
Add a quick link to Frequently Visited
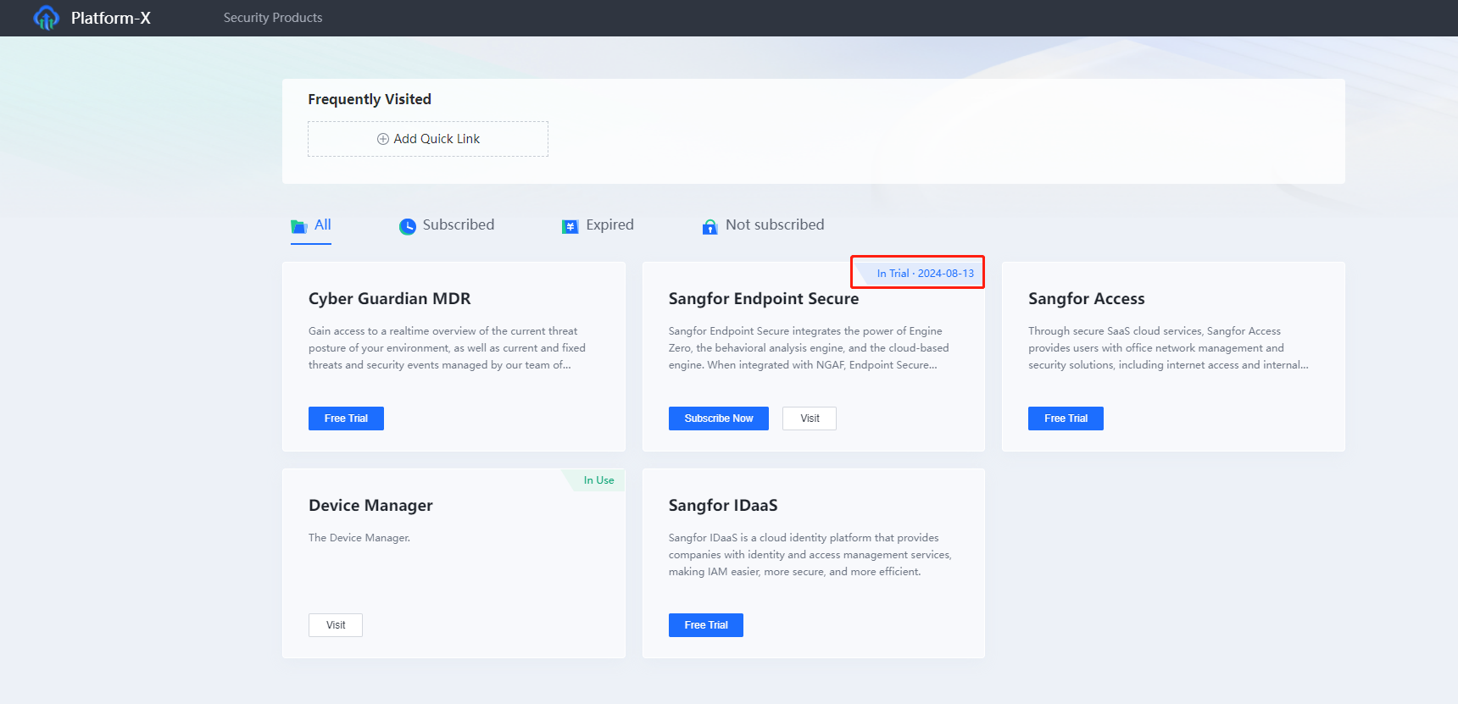coord(428,139)
